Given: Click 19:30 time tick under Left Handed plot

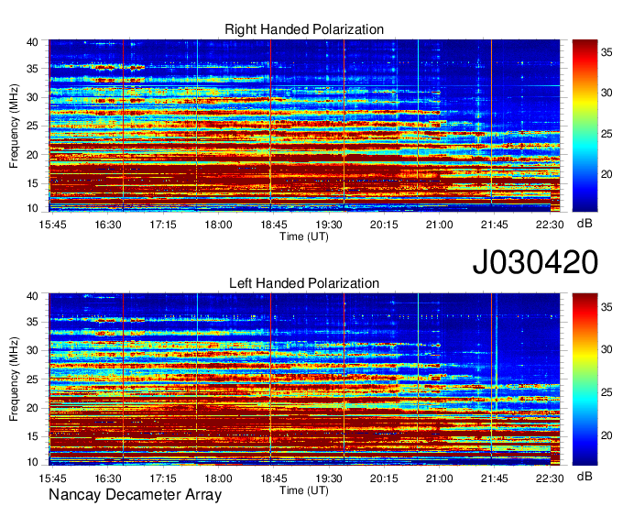Looking at the screenshot, I should (x=329, y=478).
